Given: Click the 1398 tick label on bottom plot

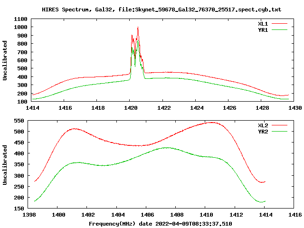Looking at the screenshot, I should click(29, 215).
